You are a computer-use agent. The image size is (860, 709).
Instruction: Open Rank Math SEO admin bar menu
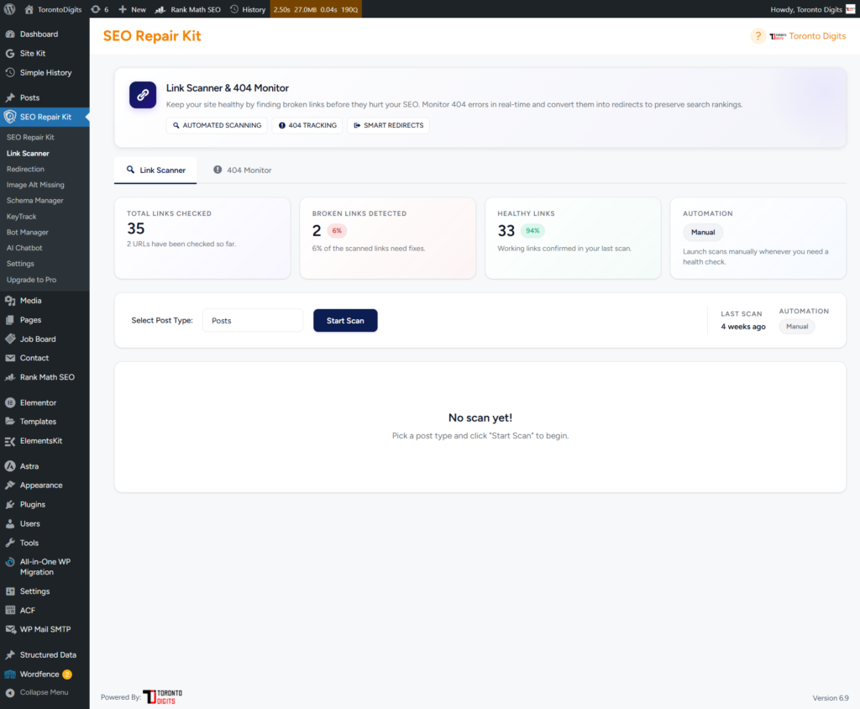[x=188, y=9]
